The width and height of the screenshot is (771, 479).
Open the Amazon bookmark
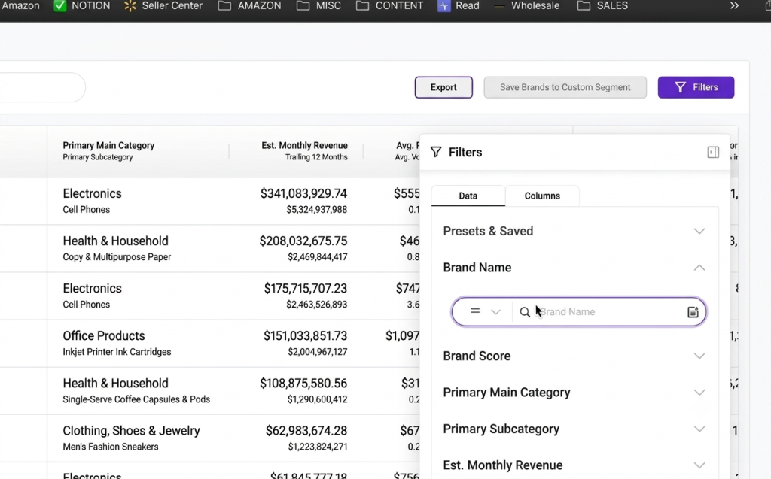20,6
